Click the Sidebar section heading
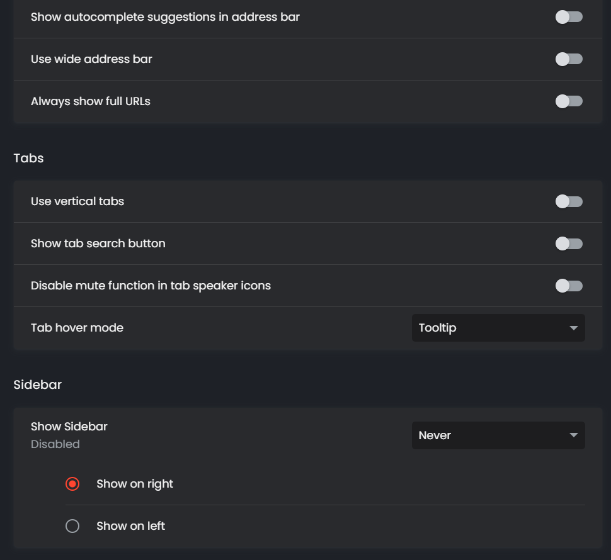Viewport: 611px width, 560px height. (x=38, y=384)
